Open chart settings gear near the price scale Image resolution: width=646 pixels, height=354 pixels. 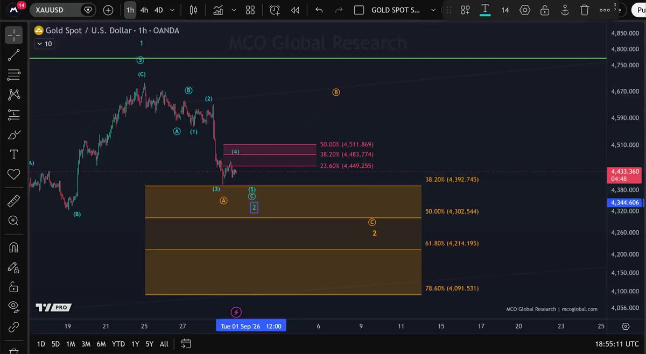coord(626,326)
